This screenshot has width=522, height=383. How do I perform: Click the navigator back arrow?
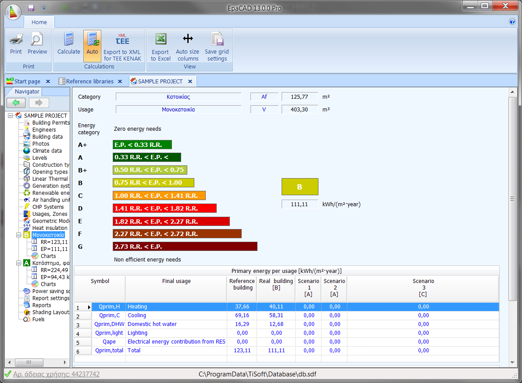[x=16, y=103]
